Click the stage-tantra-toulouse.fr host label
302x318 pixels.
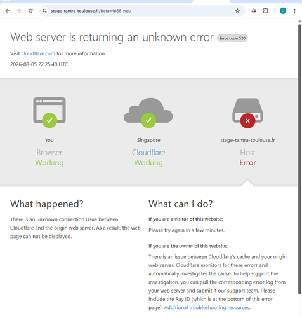pos(247,140)
